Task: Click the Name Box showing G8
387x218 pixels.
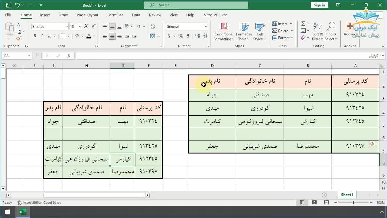Action: 14,55
